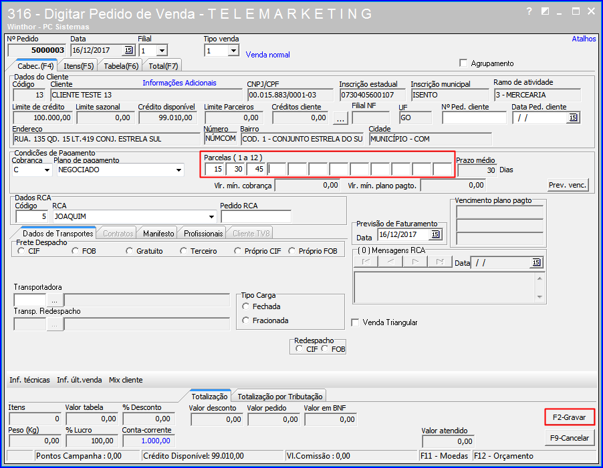Click the Mensagens RCA text area
The height and width of the screenshot is (468, 603).
click(444, 288)
